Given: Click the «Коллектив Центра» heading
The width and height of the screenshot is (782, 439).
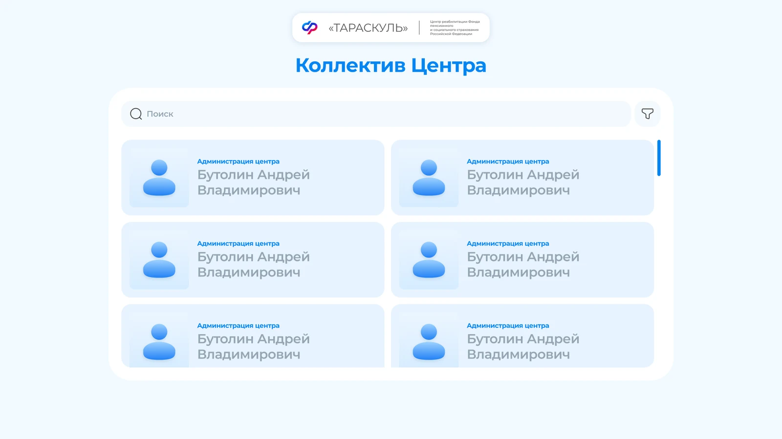Looking at the screenshot, I should click(x=391, y=65).
